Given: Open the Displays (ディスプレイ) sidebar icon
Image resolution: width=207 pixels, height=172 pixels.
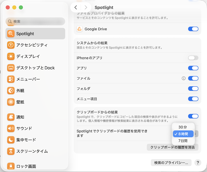Looking at the screenshot, I should click(11, 56).
